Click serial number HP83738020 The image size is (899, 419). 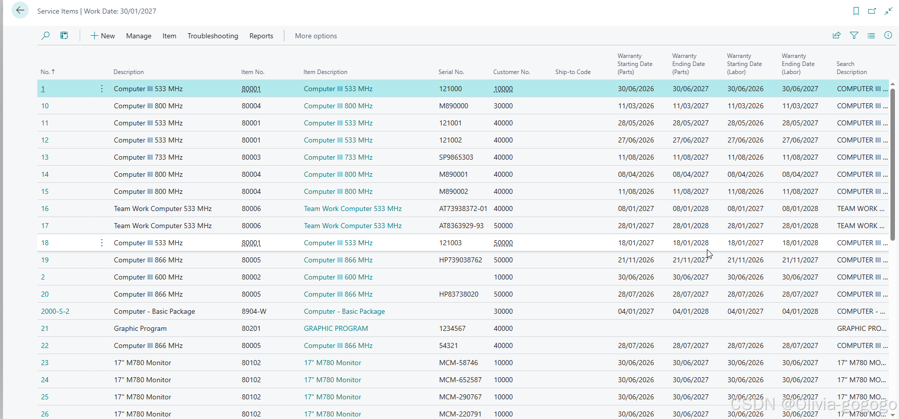coord(459,294)
